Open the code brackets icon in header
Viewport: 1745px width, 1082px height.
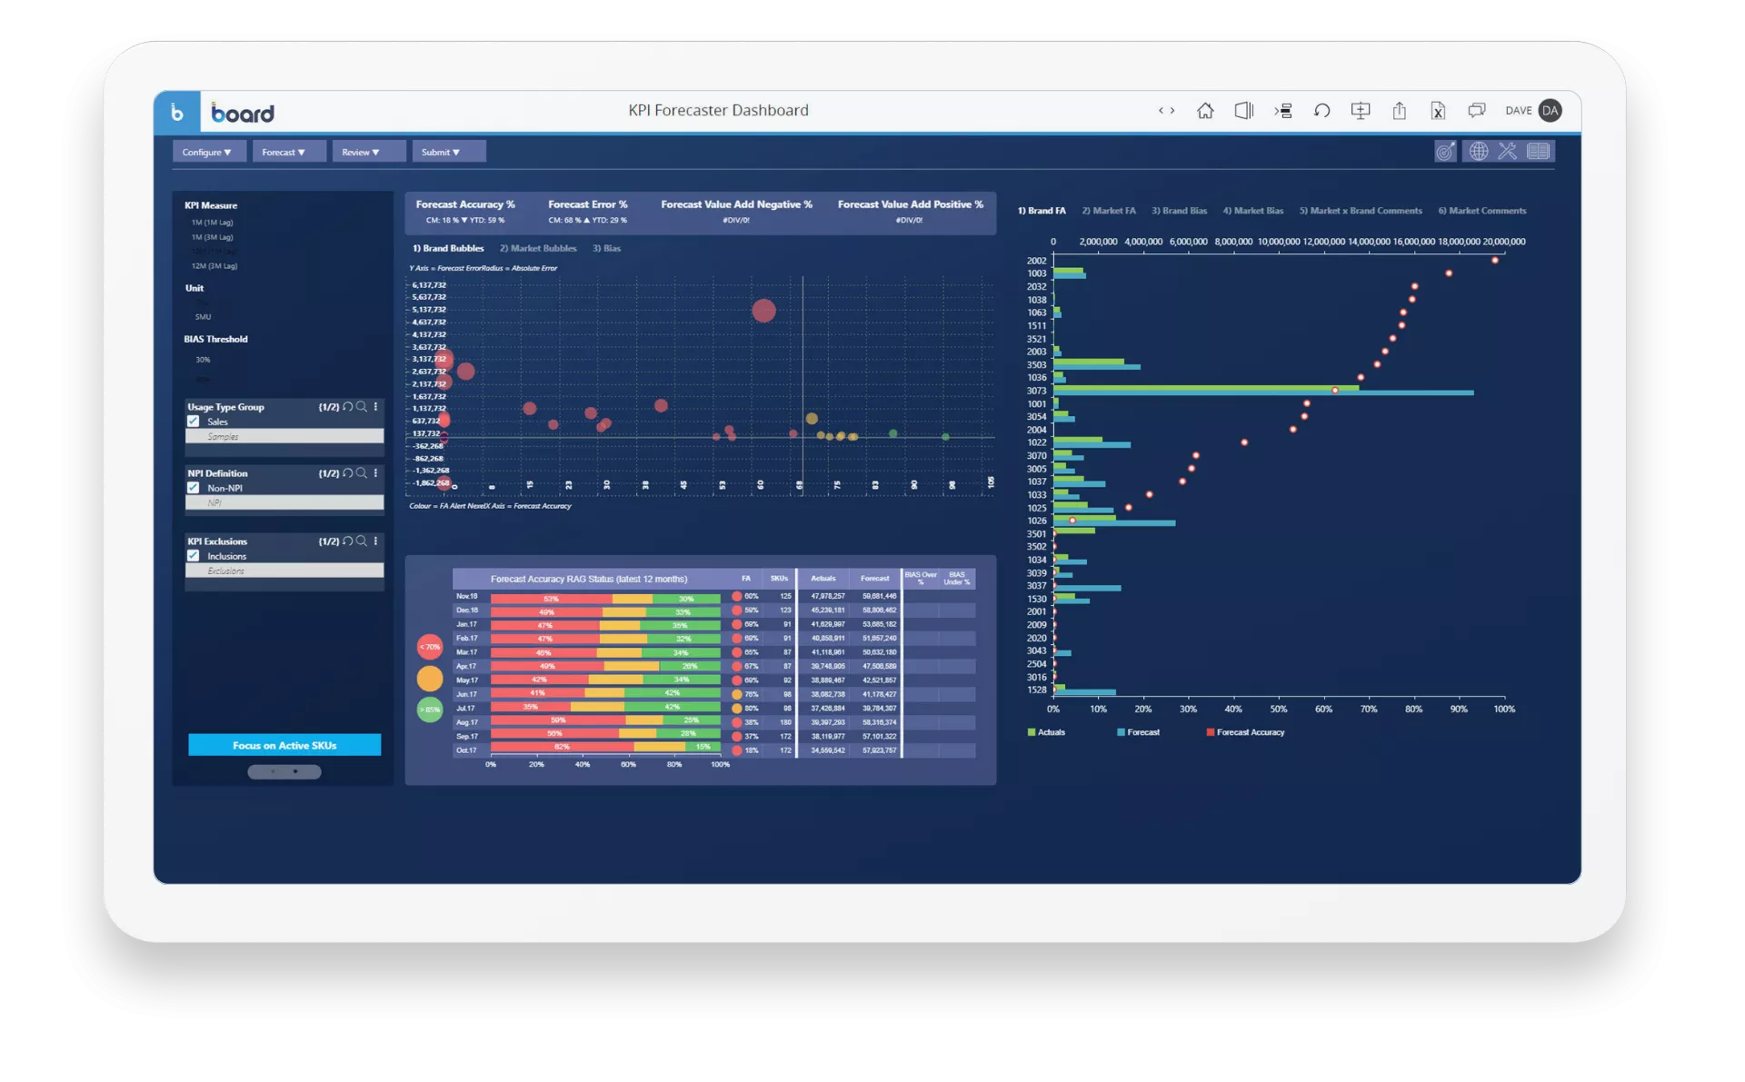[x=1166, y=111]
